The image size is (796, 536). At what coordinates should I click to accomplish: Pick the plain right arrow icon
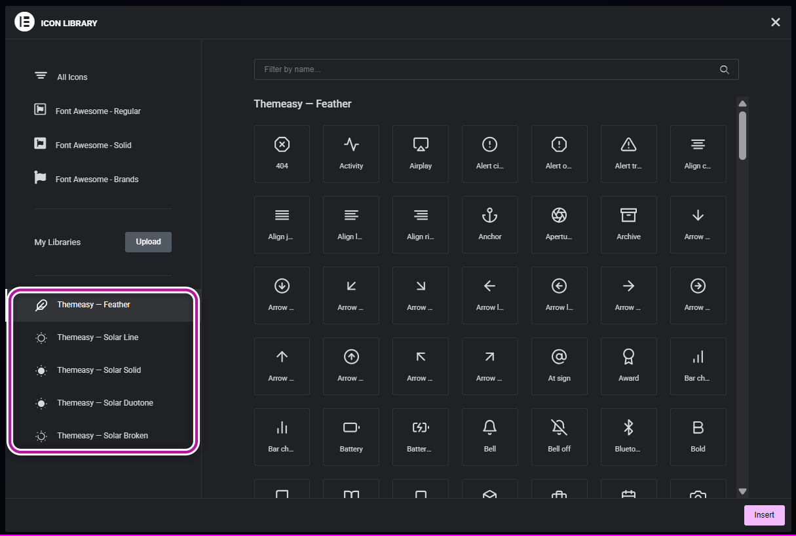pos(629,296)
